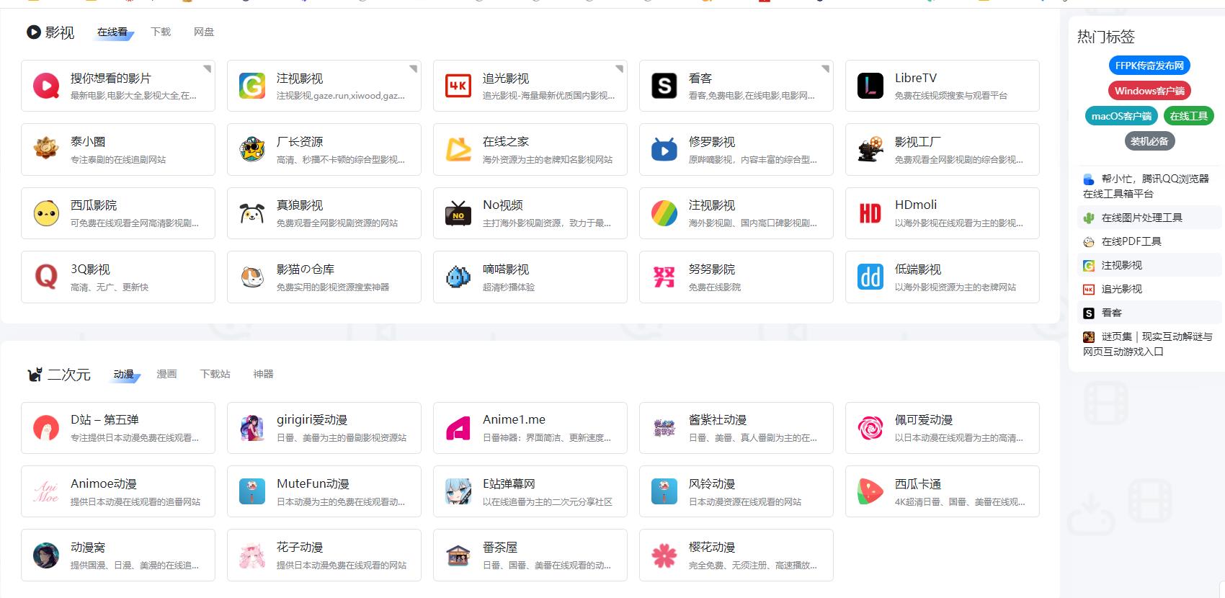This screenshot has height=598, width=1225.
Task: Click the 厂长资源 cartoon icon
Action: point(252,150)
